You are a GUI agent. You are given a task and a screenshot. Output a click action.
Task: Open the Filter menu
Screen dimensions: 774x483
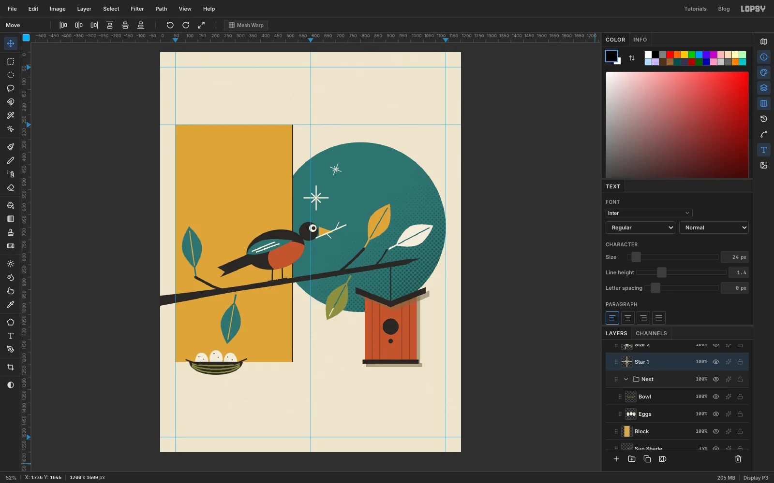tap(137, 9)
